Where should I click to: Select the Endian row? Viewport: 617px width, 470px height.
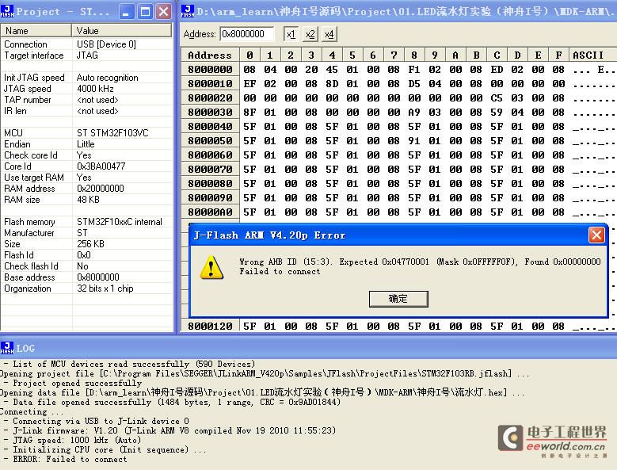coord(86,144)
